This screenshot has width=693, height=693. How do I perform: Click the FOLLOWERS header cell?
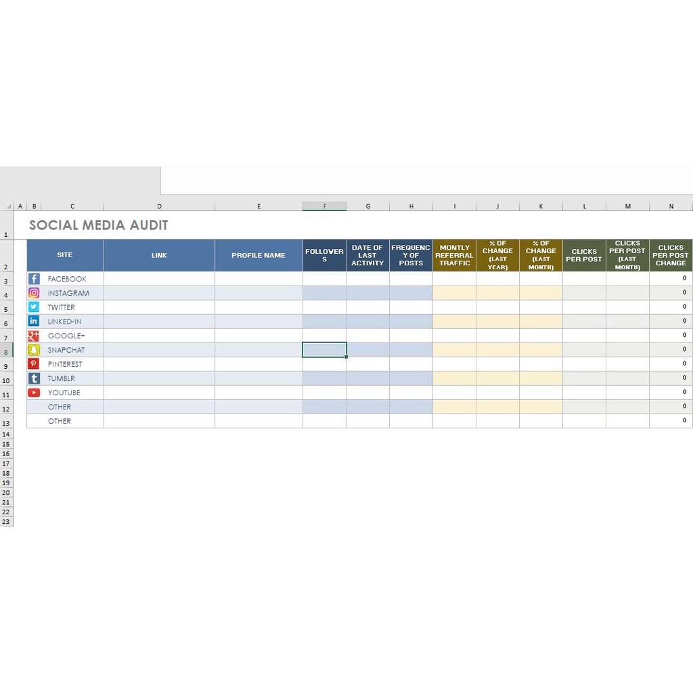click(324, 255)
